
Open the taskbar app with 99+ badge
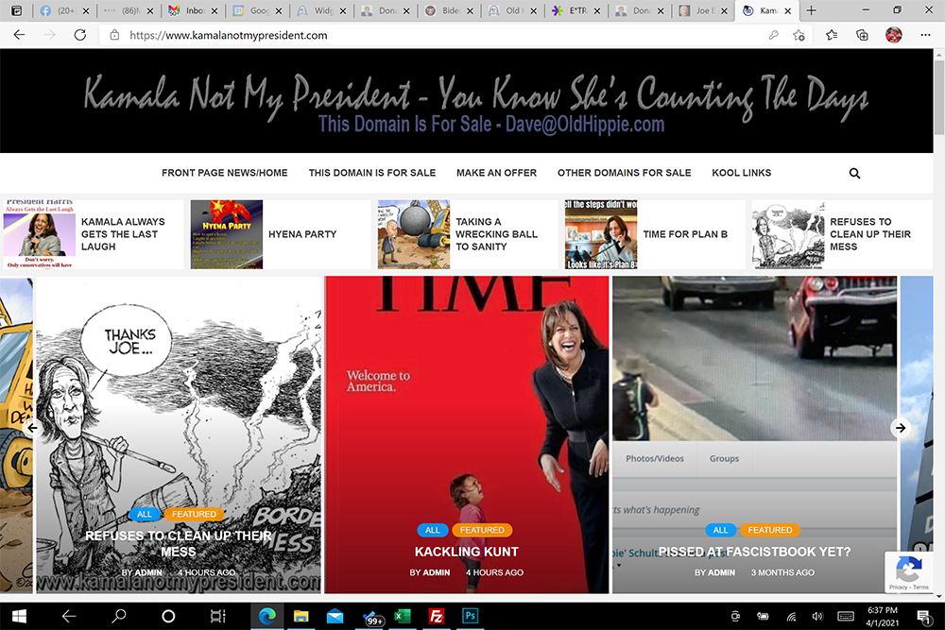372,618
